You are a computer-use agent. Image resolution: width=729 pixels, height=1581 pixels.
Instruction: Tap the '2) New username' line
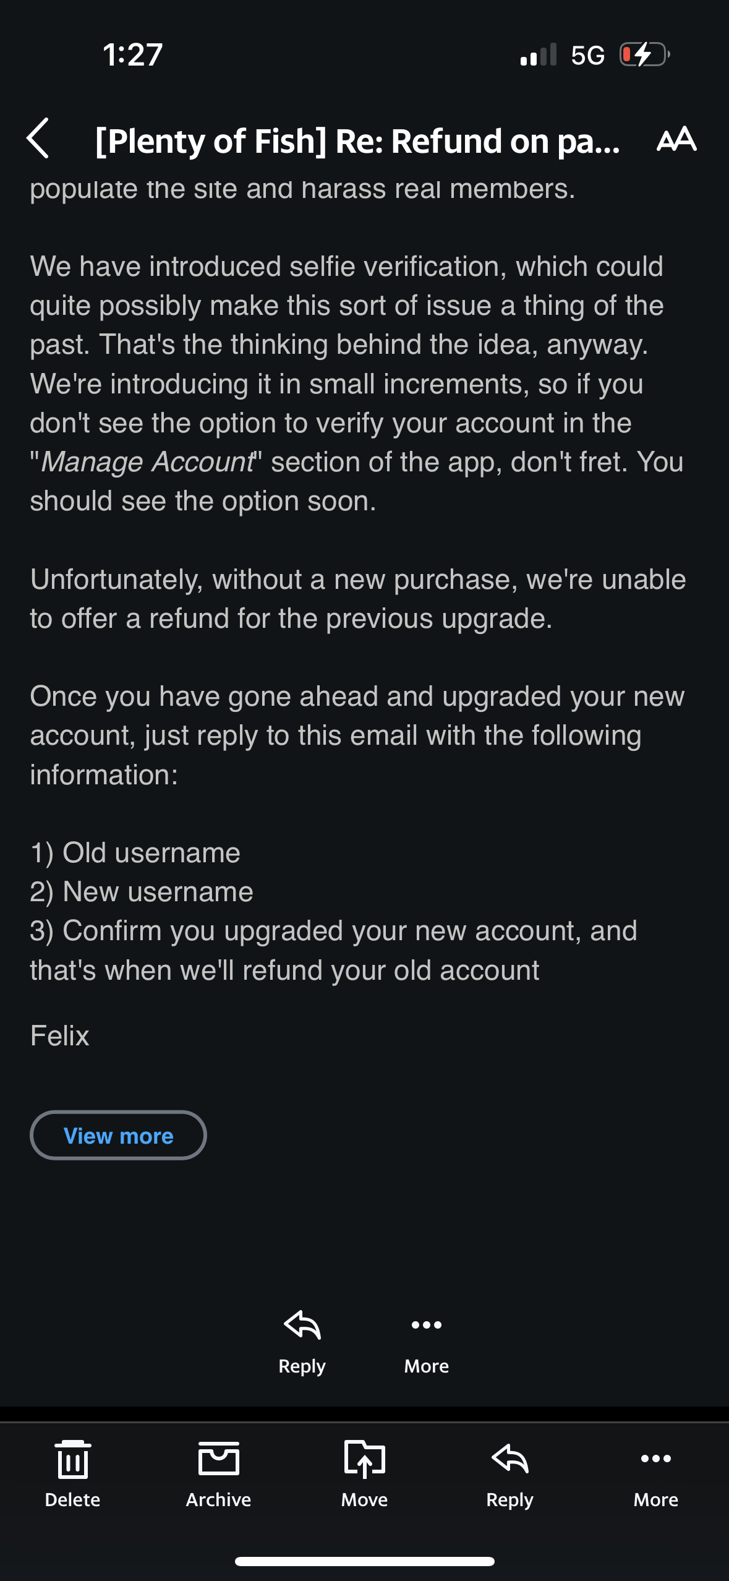click(x=142, y=892)
